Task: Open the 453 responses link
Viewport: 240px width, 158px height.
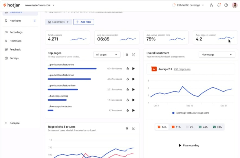Action: click(182, 69)
